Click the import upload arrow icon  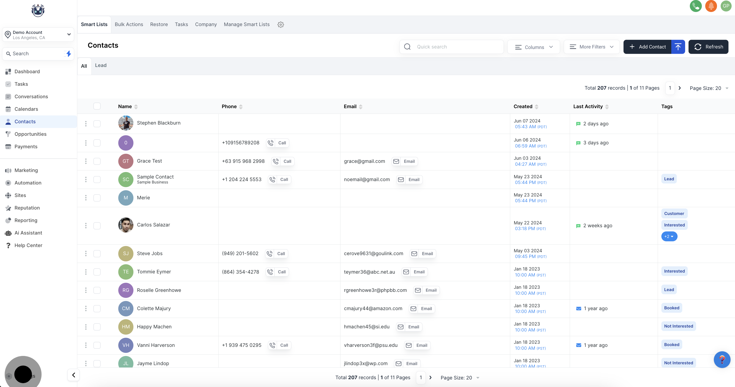tap(678, 47)
